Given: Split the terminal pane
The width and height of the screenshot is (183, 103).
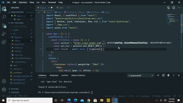Looking at the screenshot, I should tap(163, 75).
